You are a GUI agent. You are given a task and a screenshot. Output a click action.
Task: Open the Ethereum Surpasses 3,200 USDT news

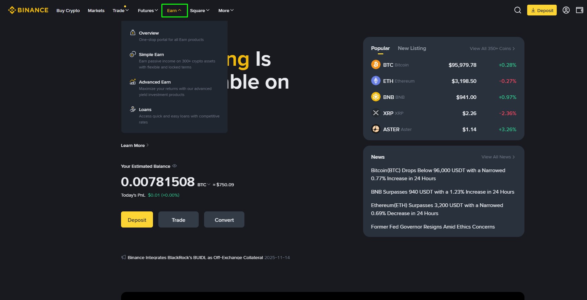tap(437, 209)
